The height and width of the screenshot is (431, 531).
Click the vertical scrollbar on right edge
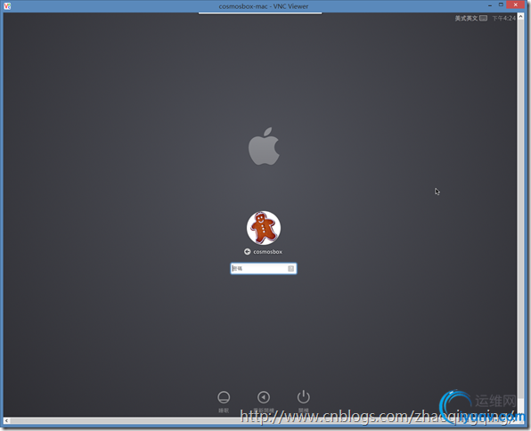tap(520, 215)
